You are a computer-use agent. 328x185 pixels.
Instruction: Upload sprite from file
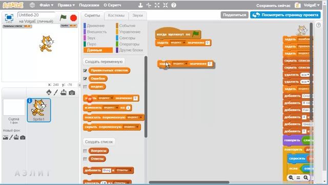click(x=64, y=92)
